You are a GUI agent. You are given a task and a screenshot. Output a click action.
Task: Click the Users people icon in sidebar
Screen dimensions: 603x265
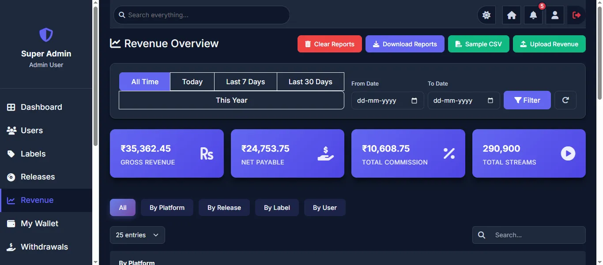11,131
